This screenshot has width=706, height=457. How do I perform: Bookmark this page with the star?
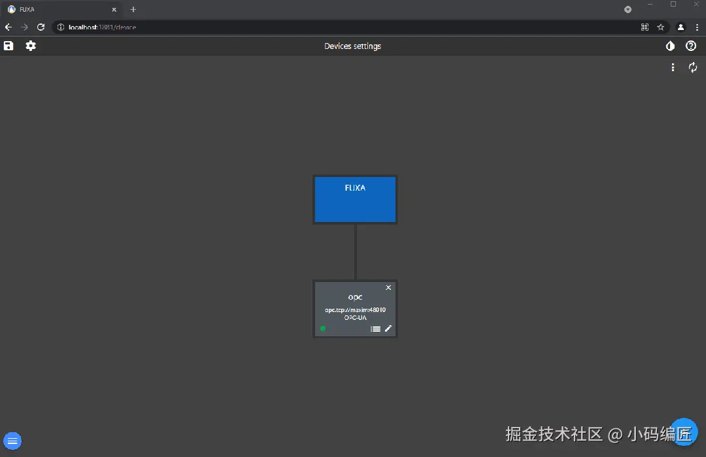(x=660, y=27)
